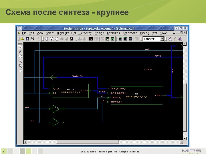Screen dimensions: 206x155
Task: Click the vertical scrollbar thumb
Action: [x=185, y=108]
